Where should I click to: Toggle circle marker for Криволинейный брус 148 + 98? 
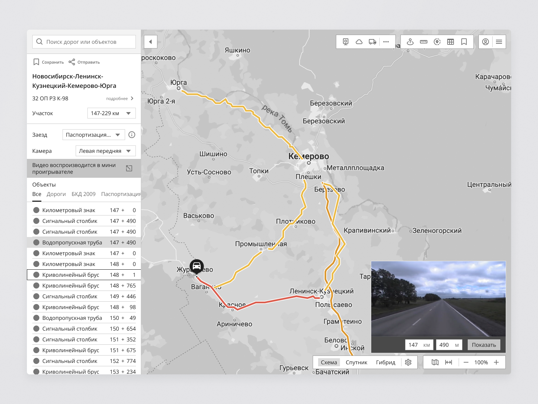36,307
